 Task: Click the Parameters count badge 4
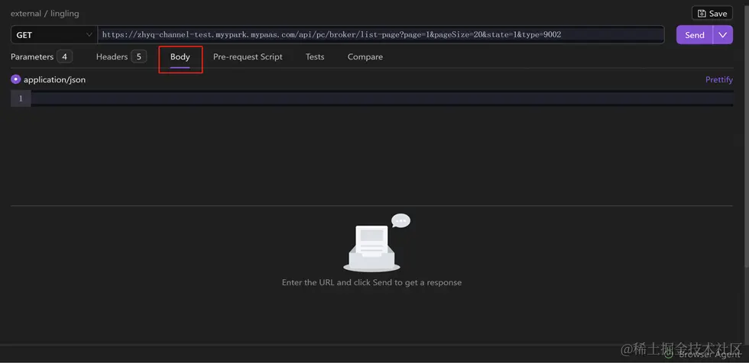(x=64, y=56)
